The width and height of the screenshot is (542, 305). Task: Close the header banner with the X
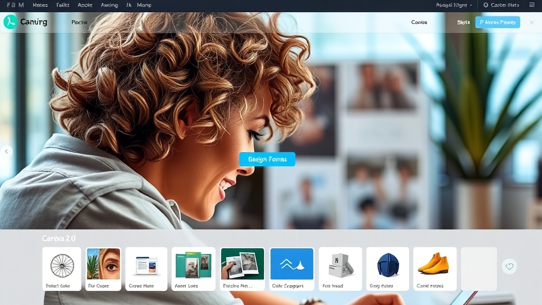pyautogui.click(x=531, y=22)
